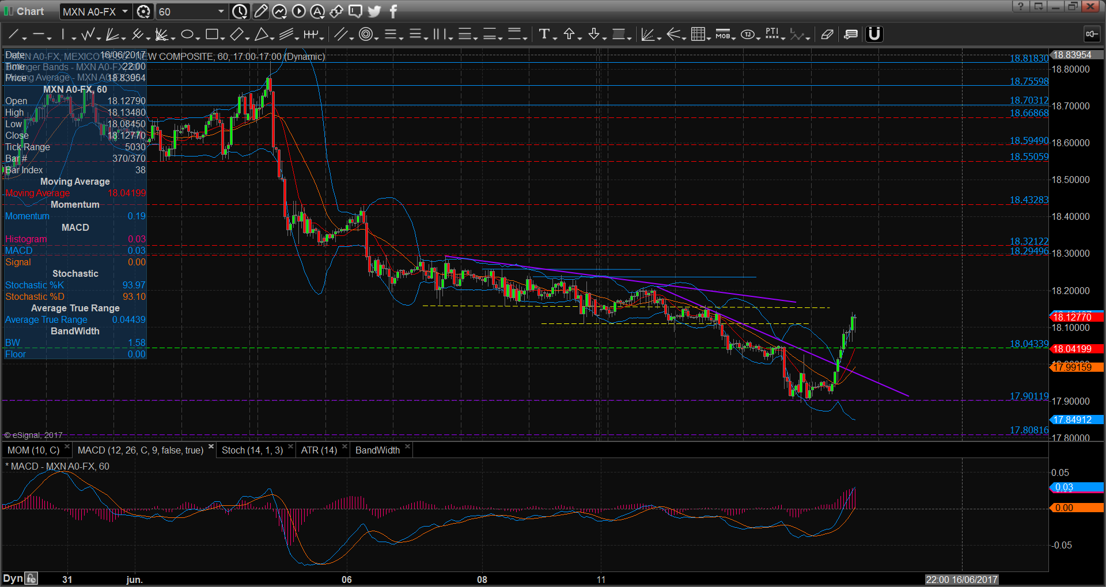The image size is (1106, 587).
Task: Select the horizontal line tool
Action: point(39,35)
